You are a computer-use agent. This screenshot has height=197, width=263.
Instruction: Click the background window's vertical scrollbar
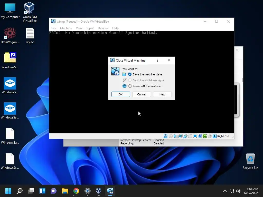[243, 80]
